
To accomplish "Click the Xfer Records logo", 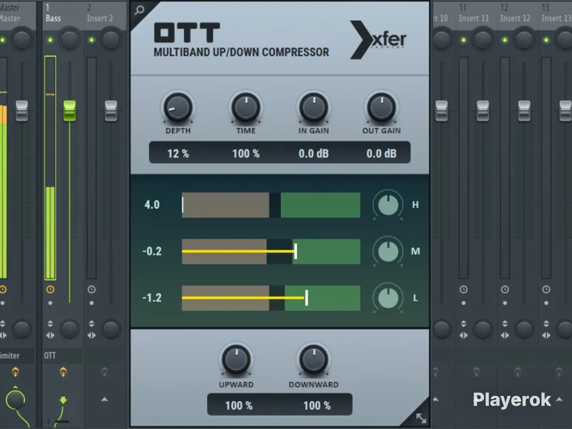I will click(378, 40).
